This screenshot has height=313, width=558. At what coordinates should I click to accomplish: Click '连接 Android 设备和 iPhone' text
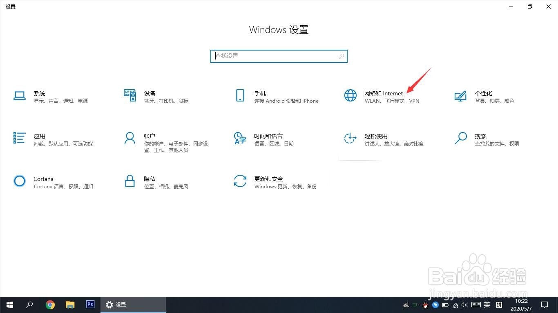[286, 101]
